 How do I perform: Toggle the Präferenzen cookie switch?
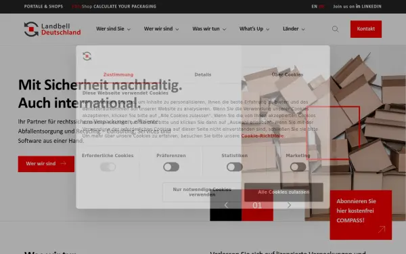(171, 167)
